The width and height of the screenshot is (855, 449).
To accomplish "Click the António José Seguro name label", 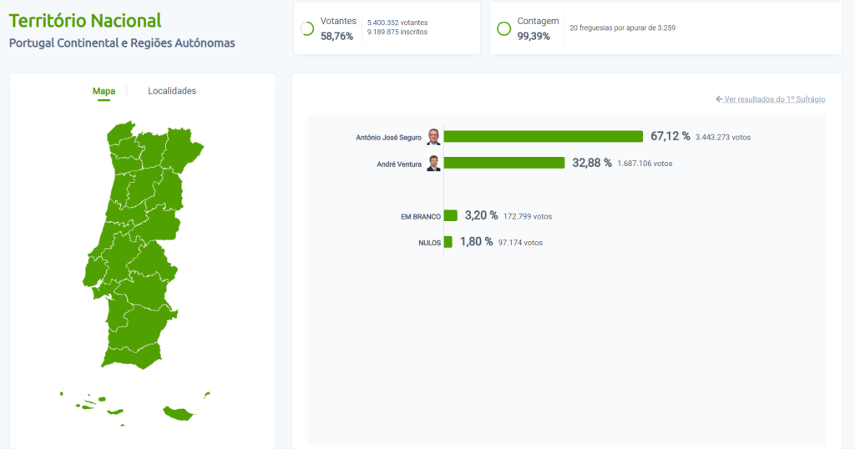I will (388, 138).
